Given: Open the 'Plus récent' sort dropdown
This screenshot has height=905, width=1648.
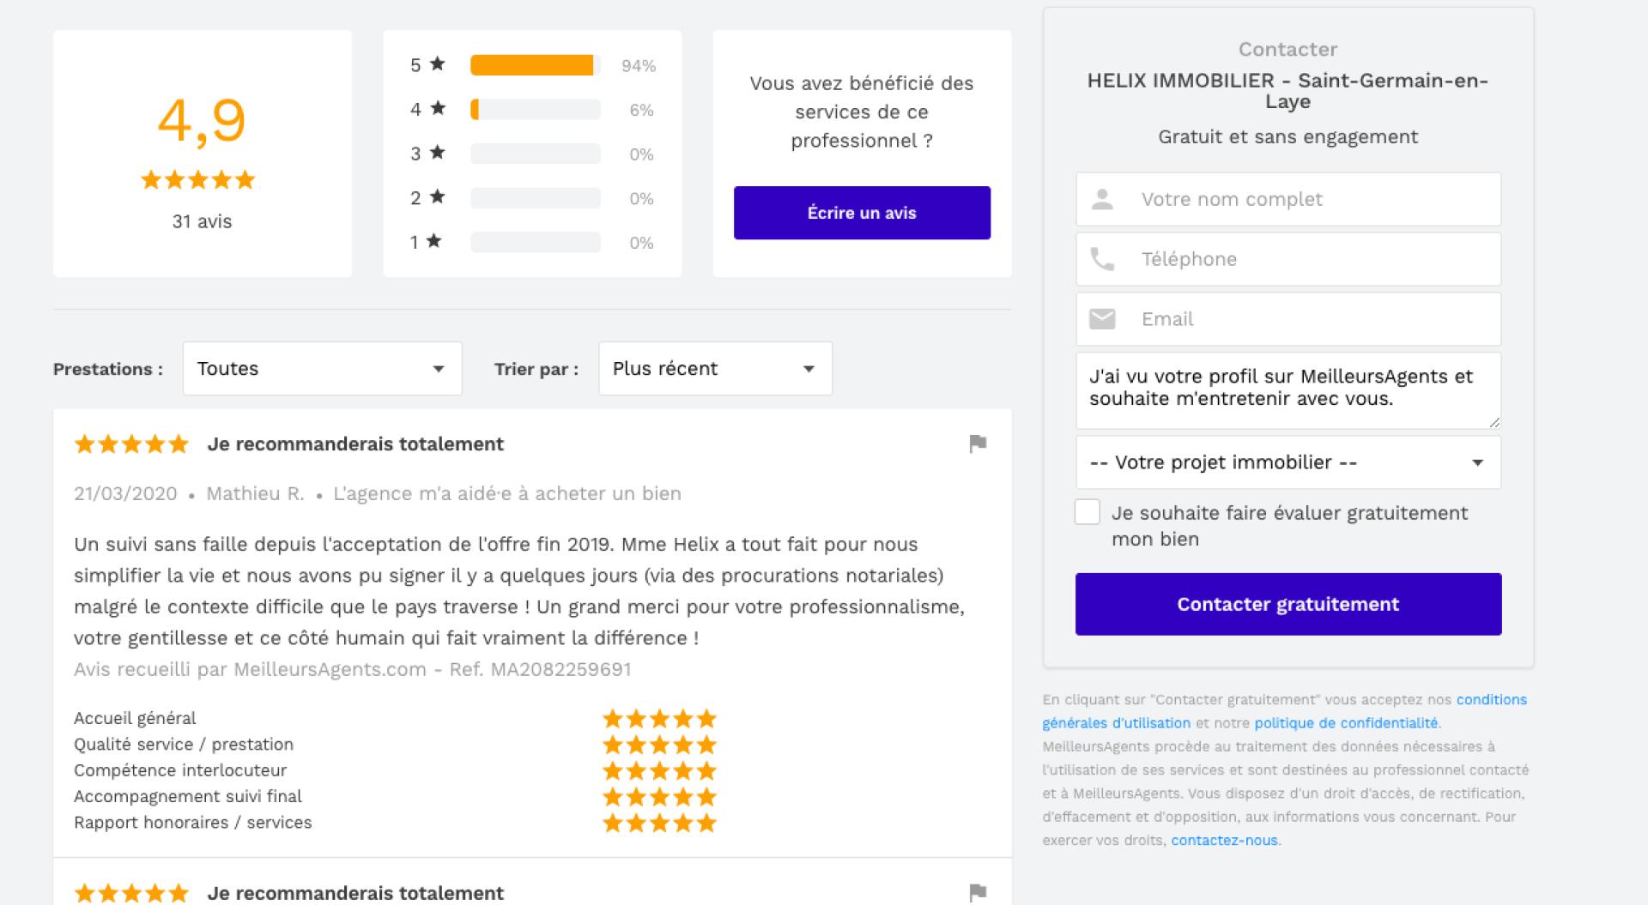Looking at the screenshot, I should tap(715, 369).
